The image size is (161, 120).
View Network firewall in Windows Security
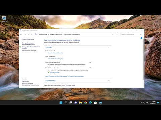[x=55, y=53]
